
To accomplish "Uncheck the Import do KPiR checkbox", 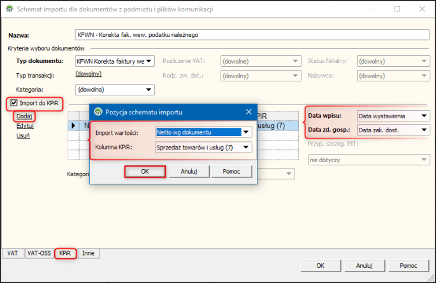I will pyautogui.click(x=14, y=103).
